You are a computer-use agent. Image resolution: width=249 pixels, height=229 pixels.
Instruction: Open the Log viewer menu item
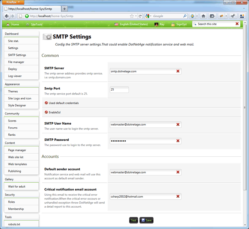(x=21, y=76)
